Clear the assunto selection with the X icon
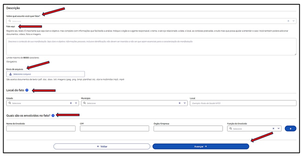 coord(288,21)
